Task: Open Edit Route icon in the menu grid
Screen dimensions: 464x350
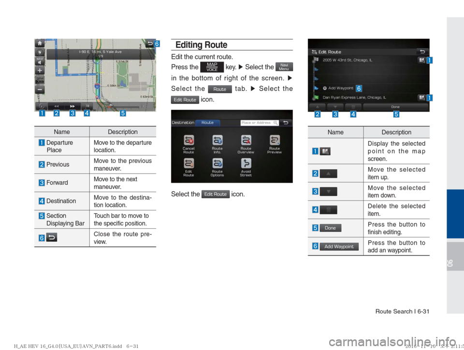Action: [x=188, y=167]
